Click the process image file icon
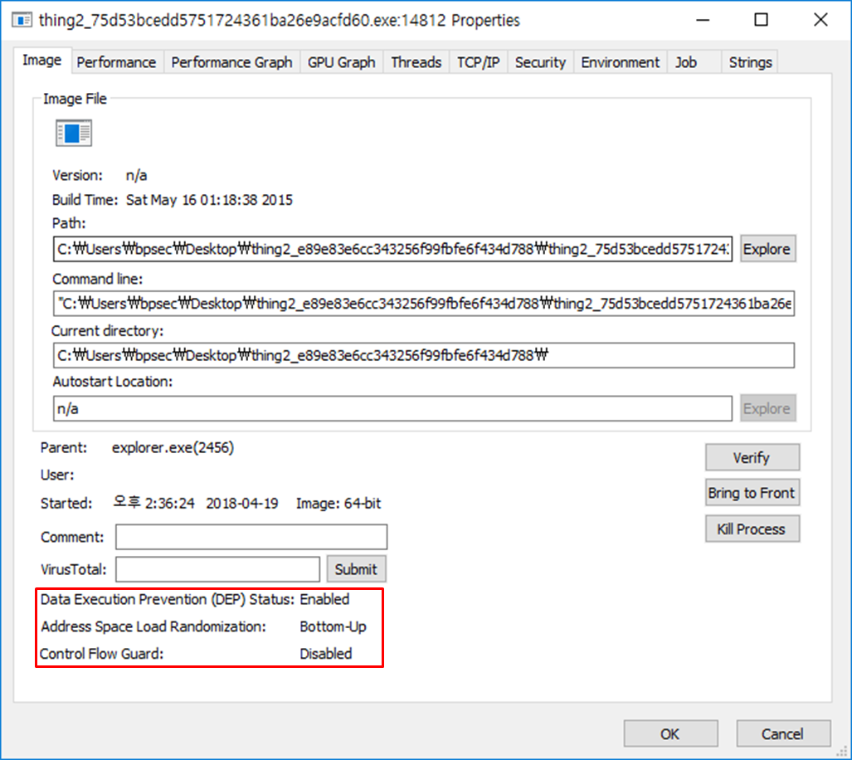 pos(73,133)
